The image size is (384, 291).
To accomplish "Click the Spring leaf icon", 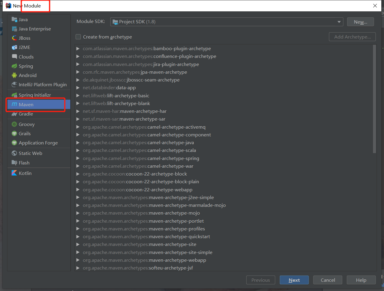I will click(x=14, y=66).
